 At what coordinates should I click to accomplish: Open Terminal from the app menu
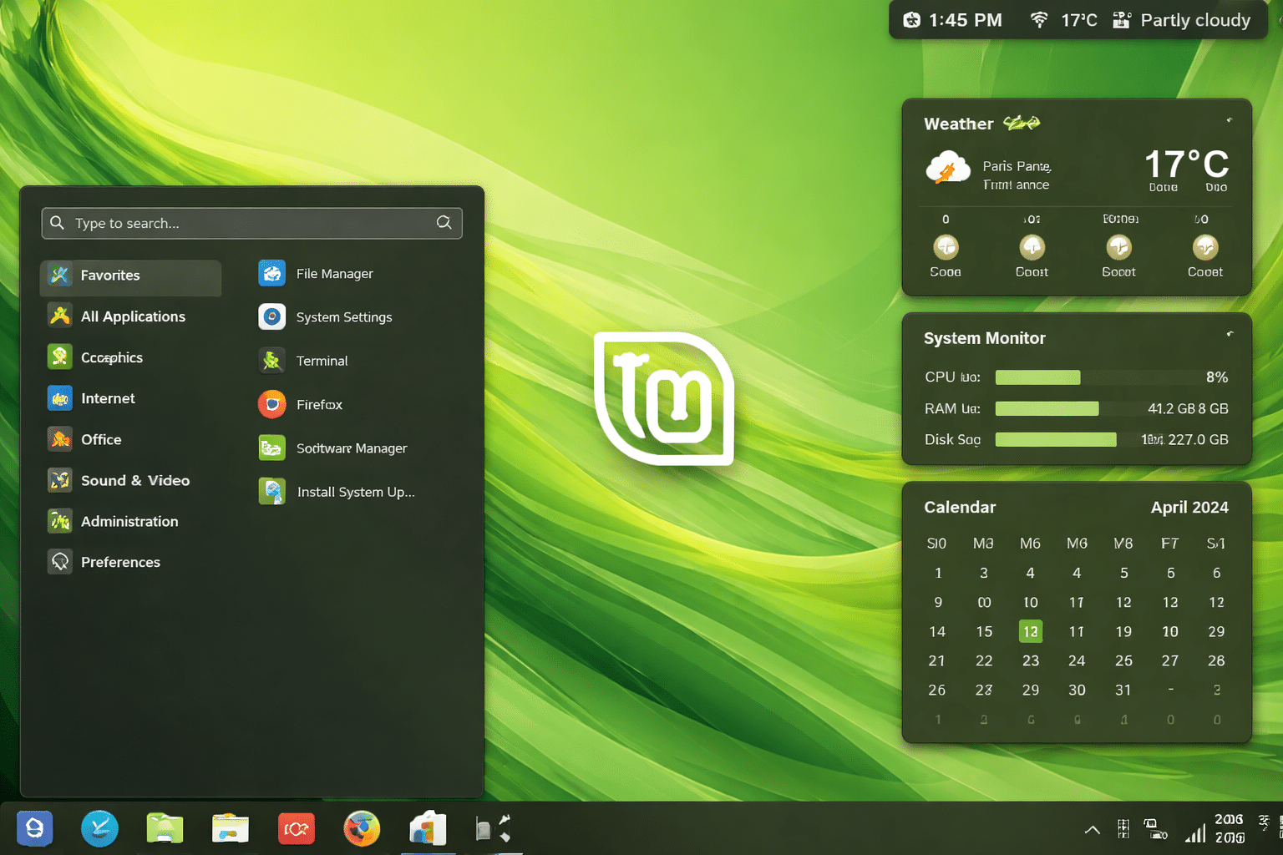[x=322, y=360]
